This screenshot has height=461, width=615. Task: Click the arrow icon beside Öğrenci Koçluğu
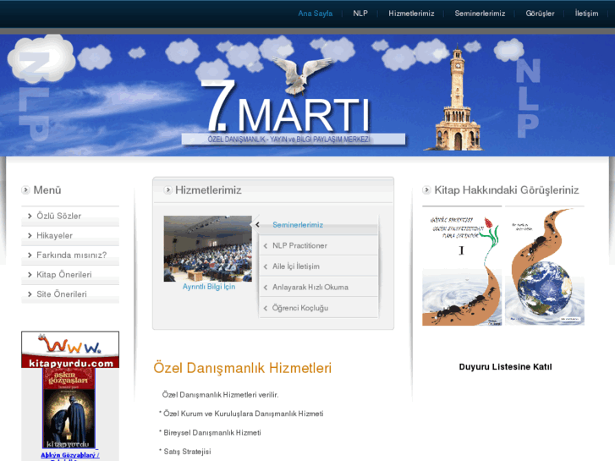[266, 309]
